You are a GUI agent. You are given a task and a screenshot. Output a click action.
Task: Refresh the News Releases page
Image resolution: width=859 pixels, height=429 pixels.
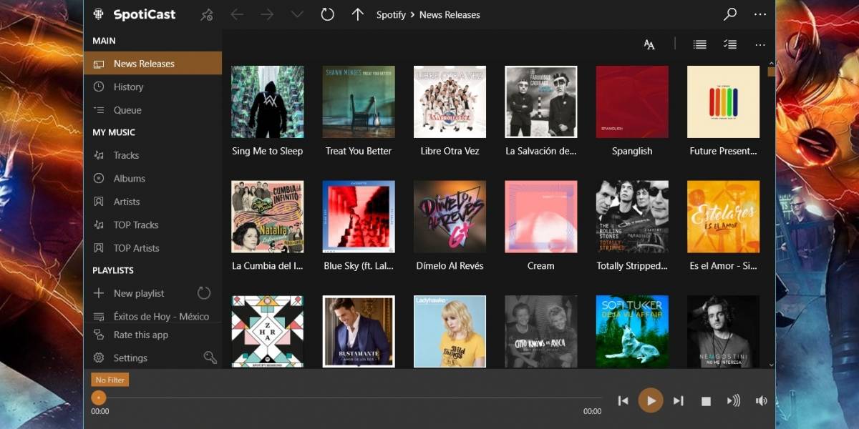tap(327, 14)
